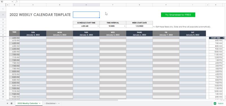
Task: Click the fx formula icon
Action: pyautogui.click(x=17, y=2)
